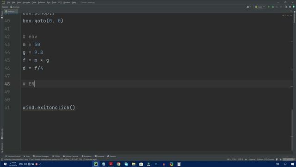The width and height of the screenshot is (296, 167).
Task: Open the Help menu
Action: (x=74, y=2)
